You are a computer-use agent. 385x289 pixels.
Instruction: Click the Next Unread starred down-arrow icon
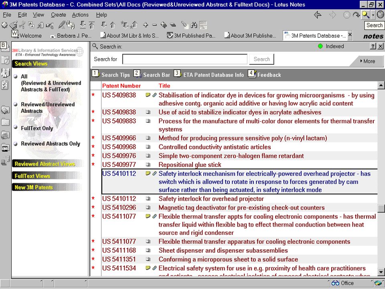[x=124, y=25]
